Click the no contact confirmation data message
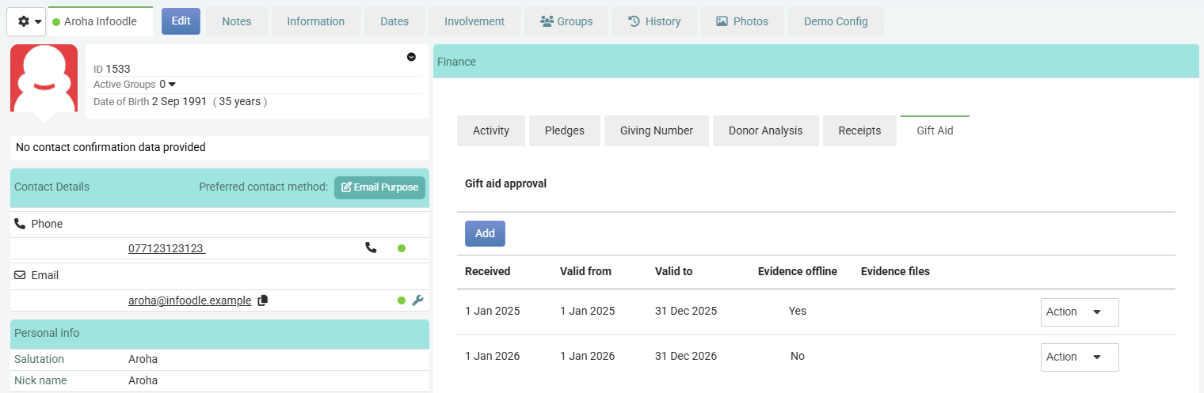Viewport: 1204px width, 393px height. coord(111,147)
